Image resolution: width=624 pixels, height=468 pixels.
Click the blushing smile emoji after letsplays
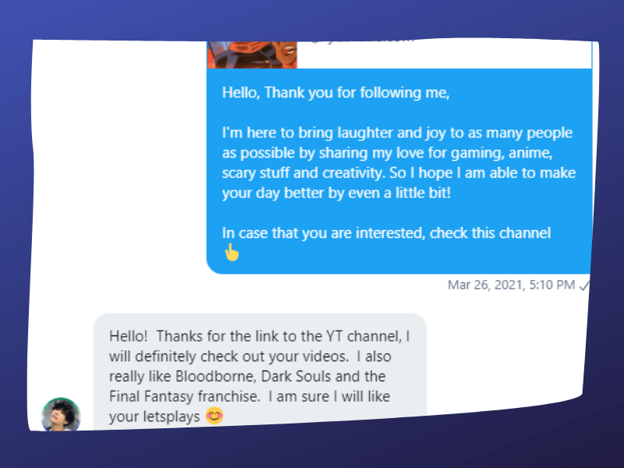pos(214,416)
